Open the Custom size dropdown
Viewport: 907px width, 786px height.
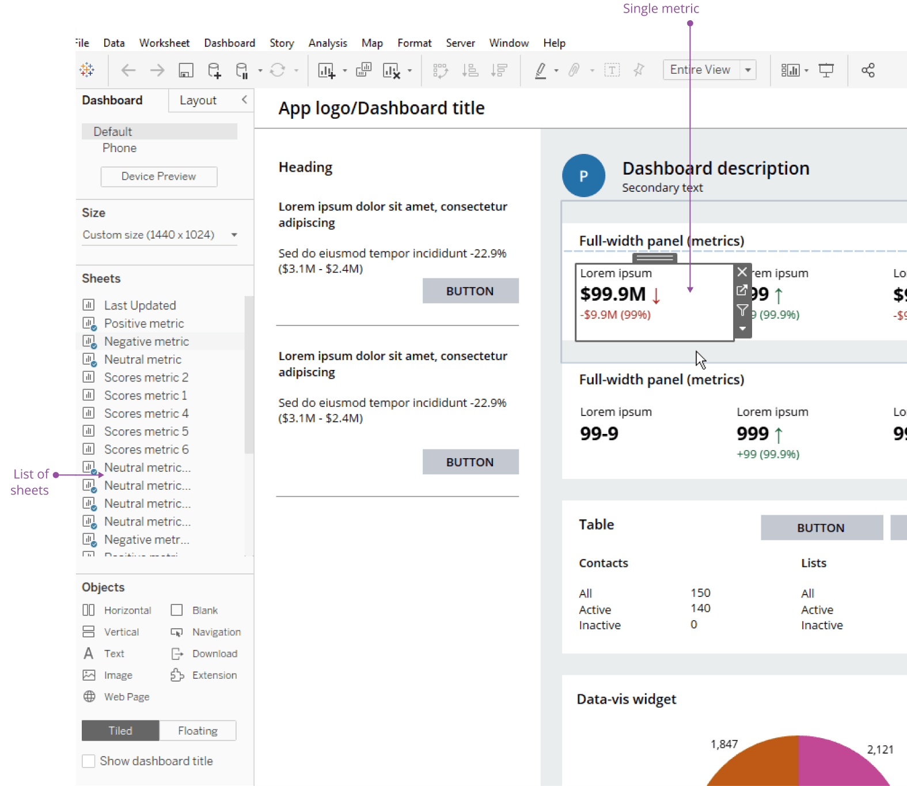[x=160, y=235]
